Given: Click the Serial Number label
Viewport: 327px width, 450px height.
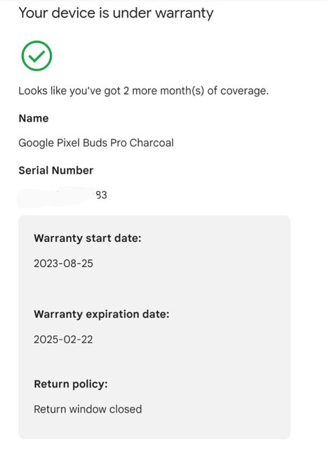Looking at the screenshot, I should point(56,170).
